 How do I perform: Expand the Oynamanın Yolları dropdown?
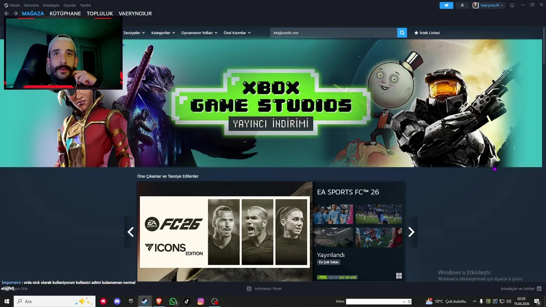point(199,33)
